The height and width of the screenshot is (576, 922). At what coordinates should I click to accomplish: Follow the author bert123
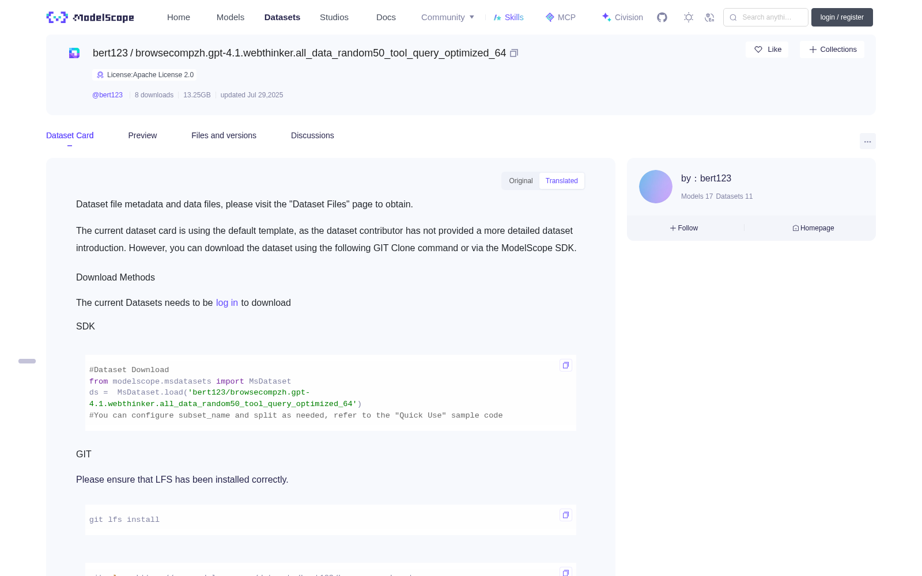pyautogui.click(x=683, y=228)
